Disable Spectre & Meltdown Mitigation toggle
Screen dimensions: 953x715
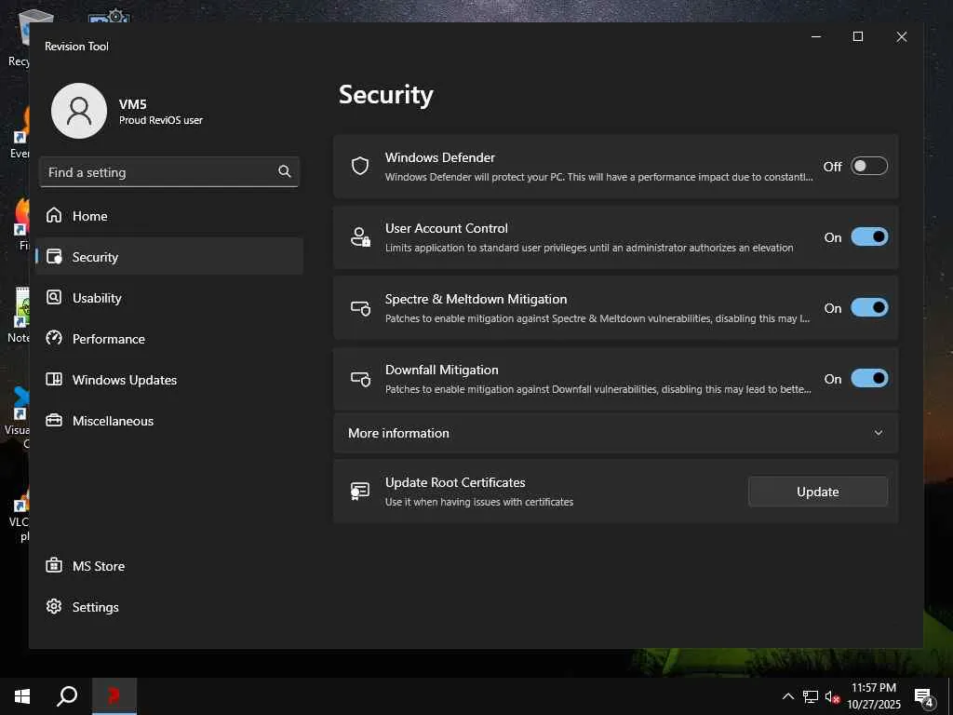click(869, 307)
